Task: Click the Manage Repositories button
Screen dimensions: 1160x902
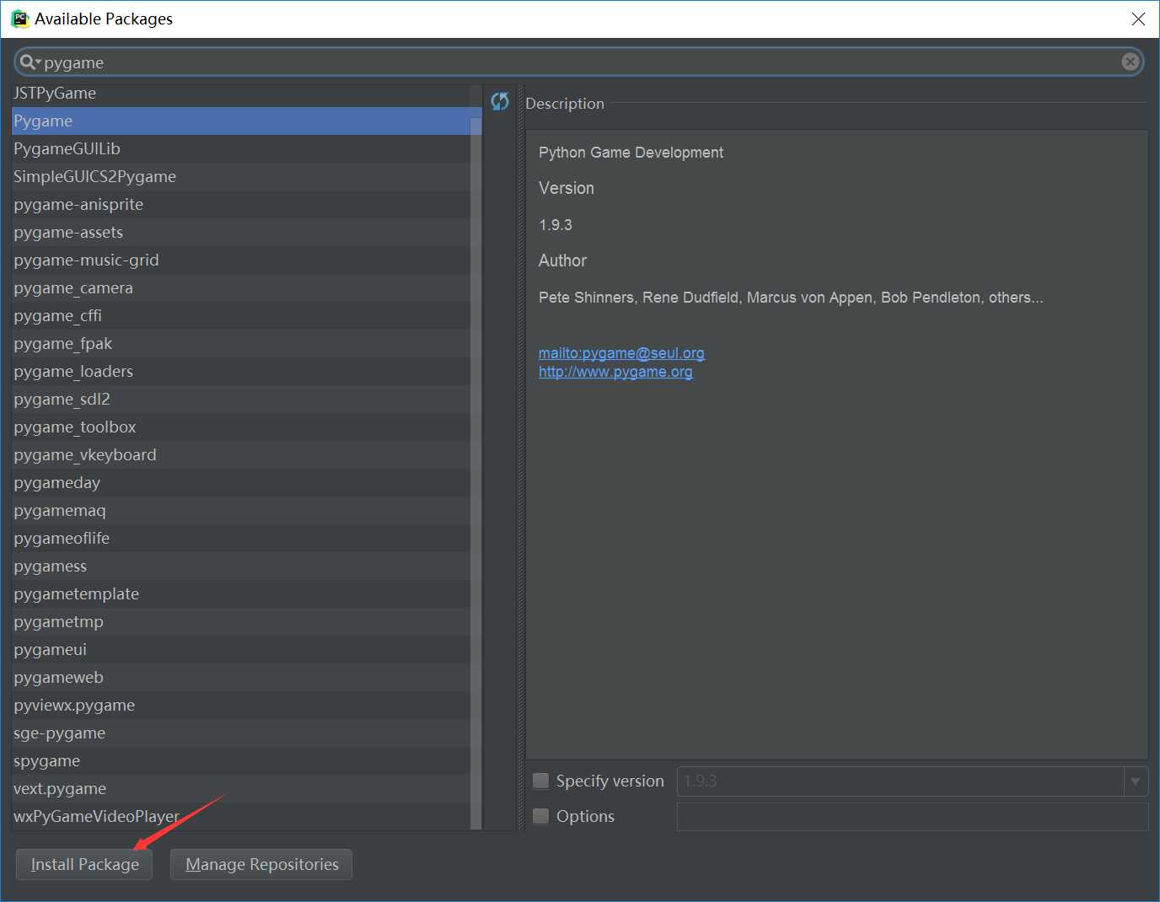Action: pyautogui.click(x=261, y=864)
